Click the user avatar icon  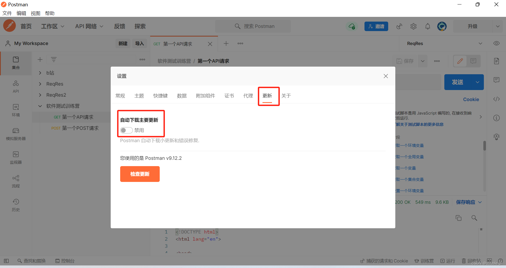coord(442,26)
